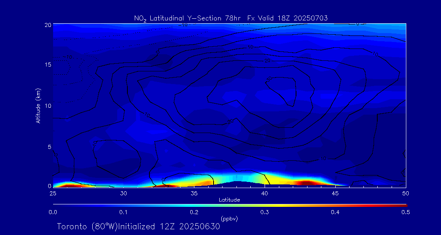Click the 0.4 color scale value

coord(335,213)
